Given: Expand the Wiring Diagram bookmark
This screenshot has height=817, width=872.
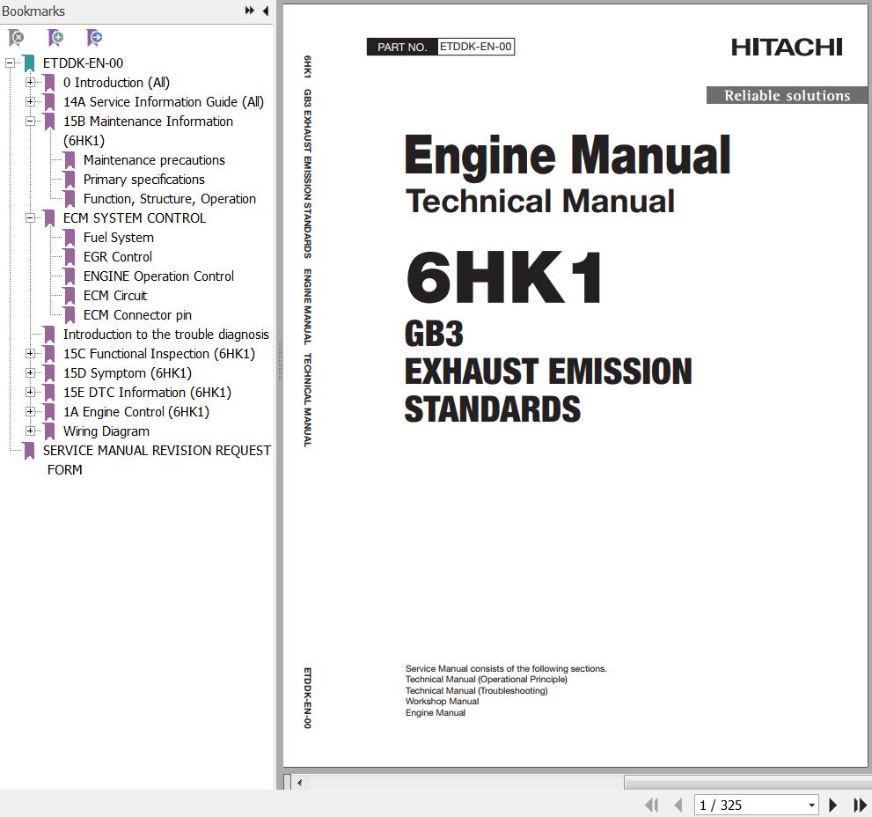Looking at the screenshot, I should (30, 431).
